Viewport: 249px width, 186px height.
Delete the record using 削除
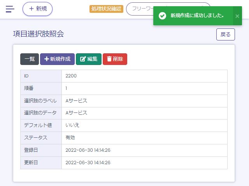click(115, 59)
